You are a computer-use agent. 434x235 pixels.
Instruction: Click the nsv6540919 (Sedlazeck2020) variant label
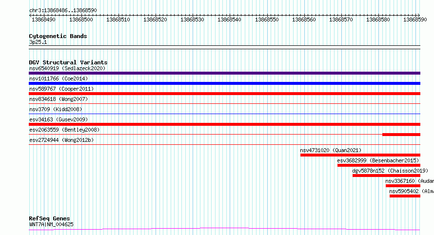[x=67, y=68]
